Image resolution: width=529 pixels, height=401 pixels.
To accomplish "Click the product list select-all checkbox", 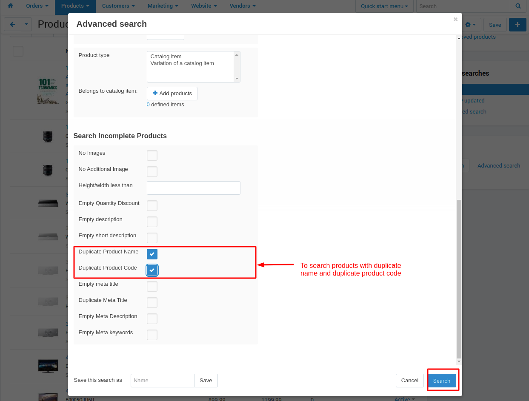I will [x=18, y=51].
